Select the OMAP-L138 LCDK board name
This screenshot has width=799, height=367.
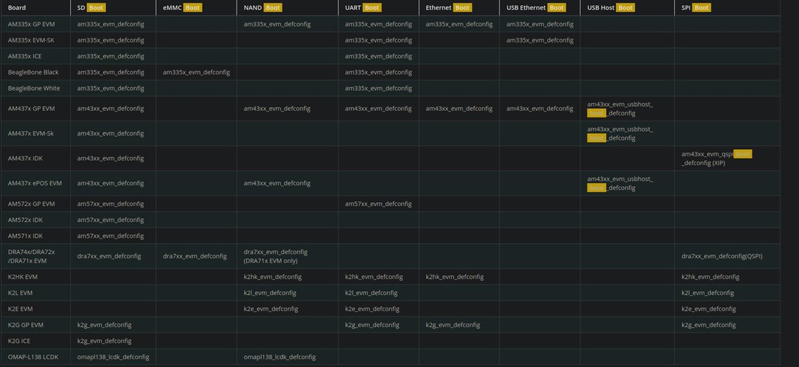(32, 357)
